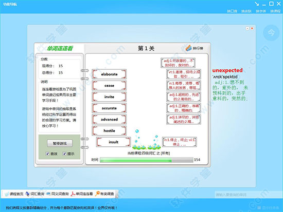Minimize the inner game panel

[x=247, y=28]
